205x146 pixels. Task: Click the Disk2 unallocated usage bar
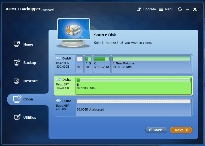[134, 102]
